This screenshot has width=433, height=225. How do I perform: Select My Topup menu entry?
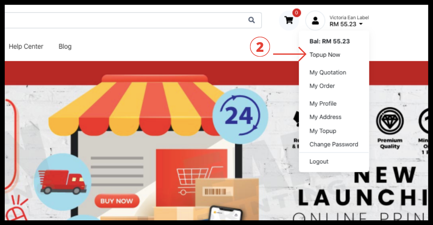click(323, 131)
